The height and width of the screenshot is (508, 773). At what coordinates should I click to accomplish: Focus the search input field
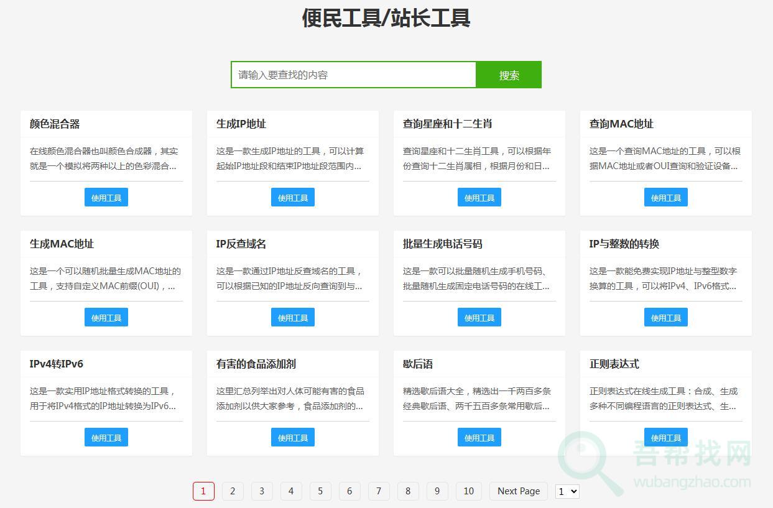tap(353, 75)
